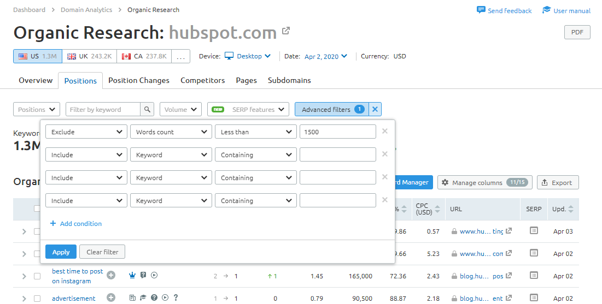The image size is (602, 304).
Task: Open Manage columns 11/15
Action: click(x=485, y=182)
